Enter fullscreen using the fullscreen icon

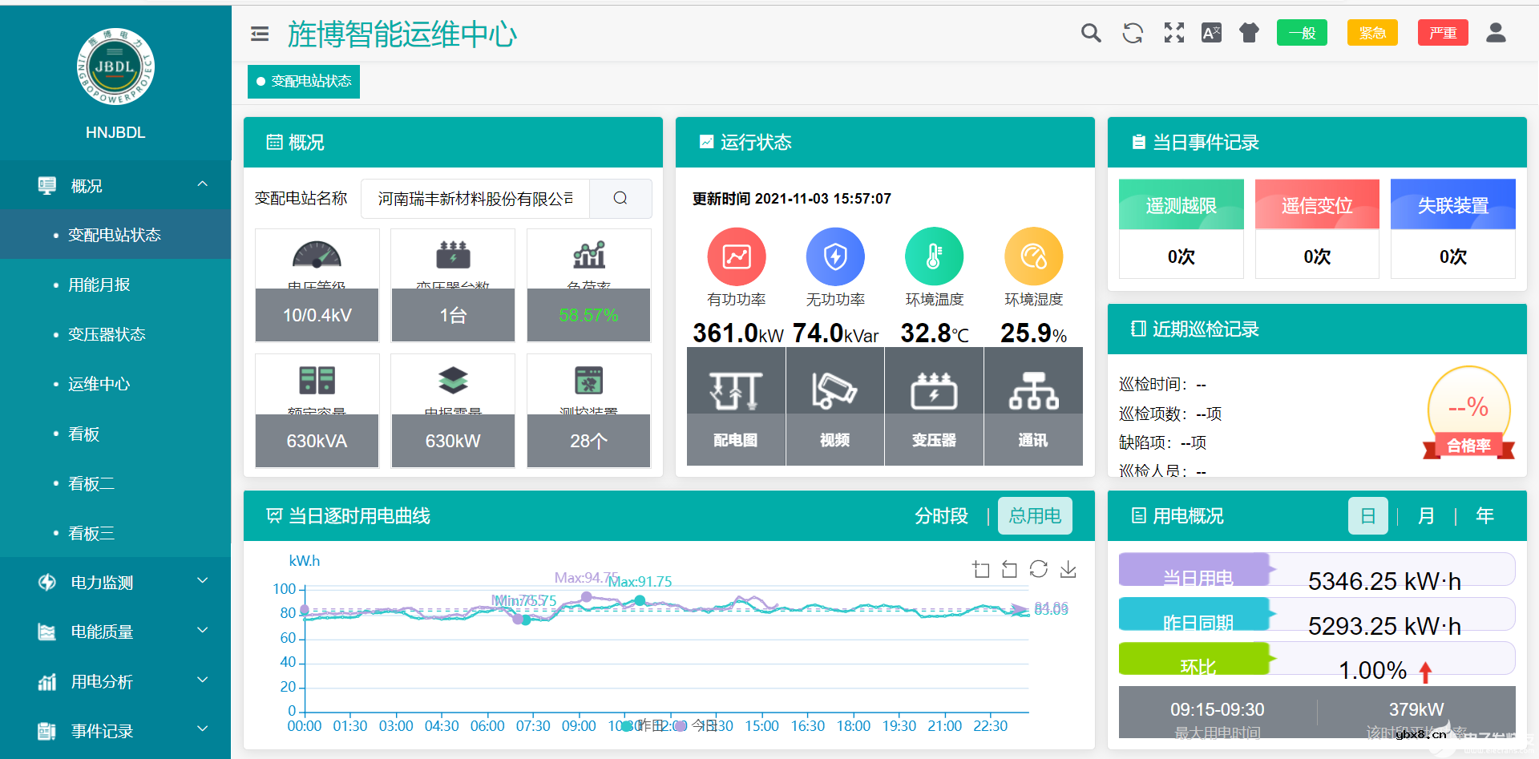point(1173,33)
